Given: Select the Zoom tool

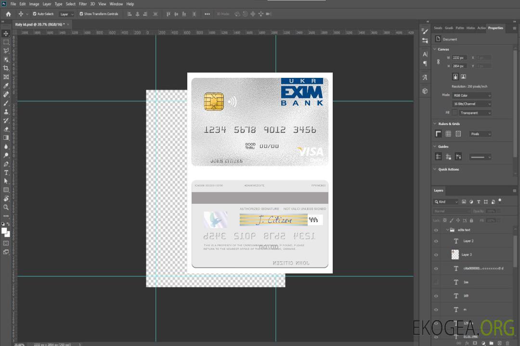Looking at the screenshot, I should 6,207.
